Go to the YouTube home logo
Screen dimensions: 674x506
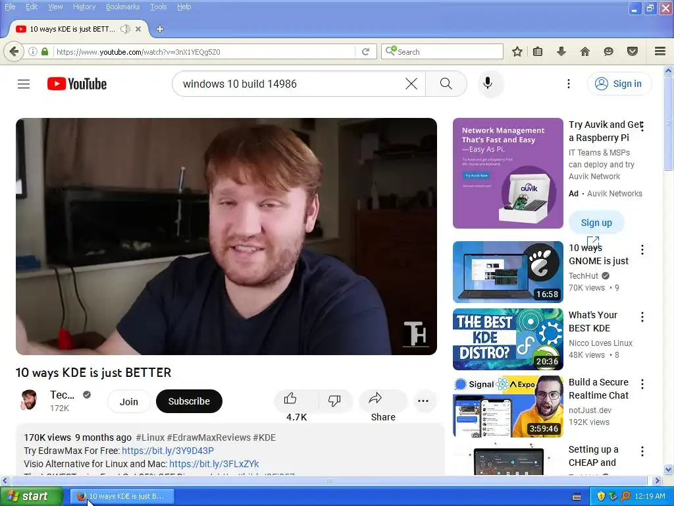coord(77,84)
